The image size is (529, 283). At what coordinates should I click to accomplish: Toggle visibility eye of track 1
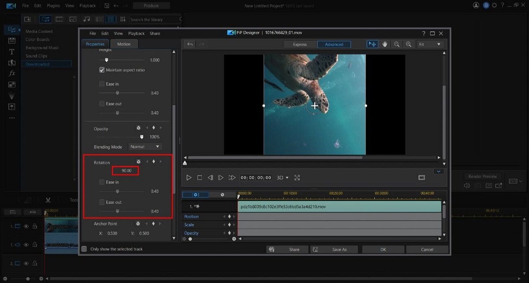pyautogui.click(x=26, y=226)
